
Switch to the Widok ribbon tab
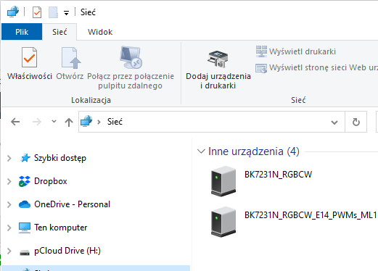click(100, 32)
